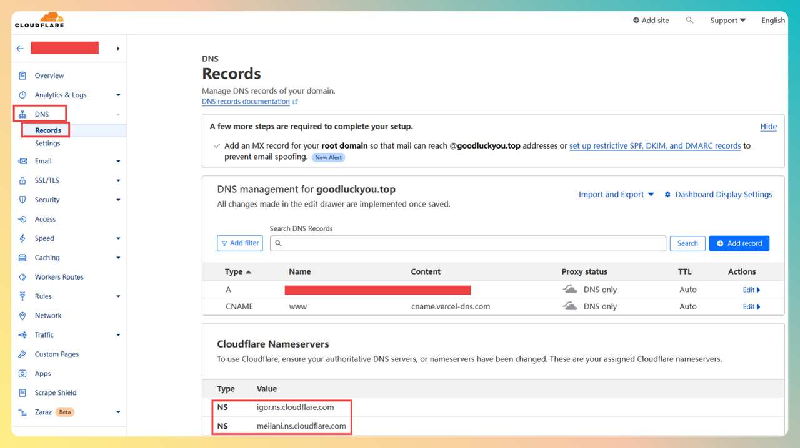The width and height of the screenshot is (800, 448).
Task: Edit the www CNAME record
Action: point(751,307)
